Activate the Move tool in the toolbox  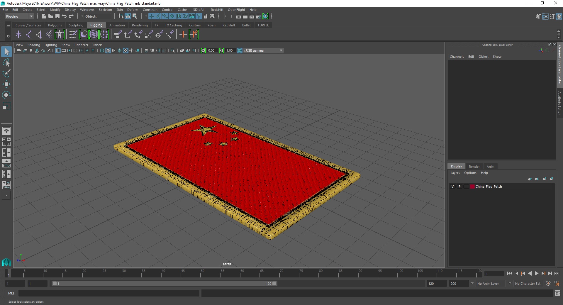[x=6, y=84]
